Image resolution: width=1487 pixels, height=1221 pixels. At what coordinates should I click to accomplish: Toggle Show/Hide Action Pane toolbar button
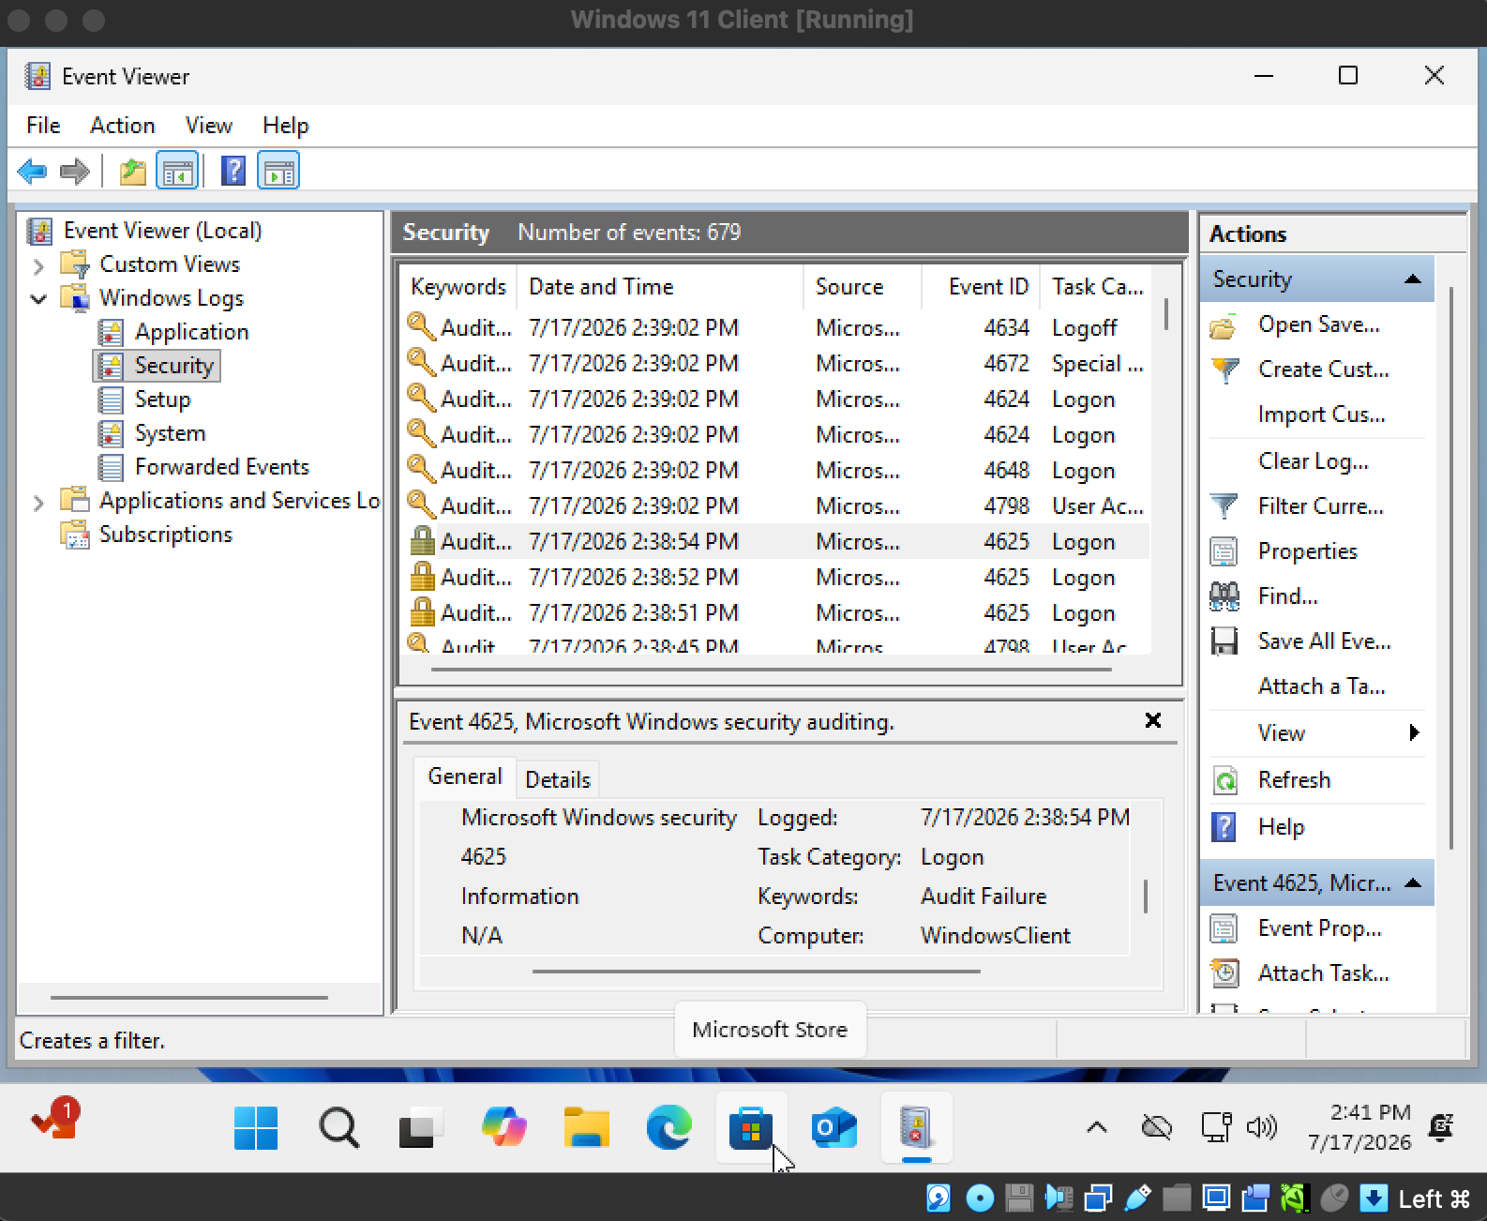[x=279, y=172]
